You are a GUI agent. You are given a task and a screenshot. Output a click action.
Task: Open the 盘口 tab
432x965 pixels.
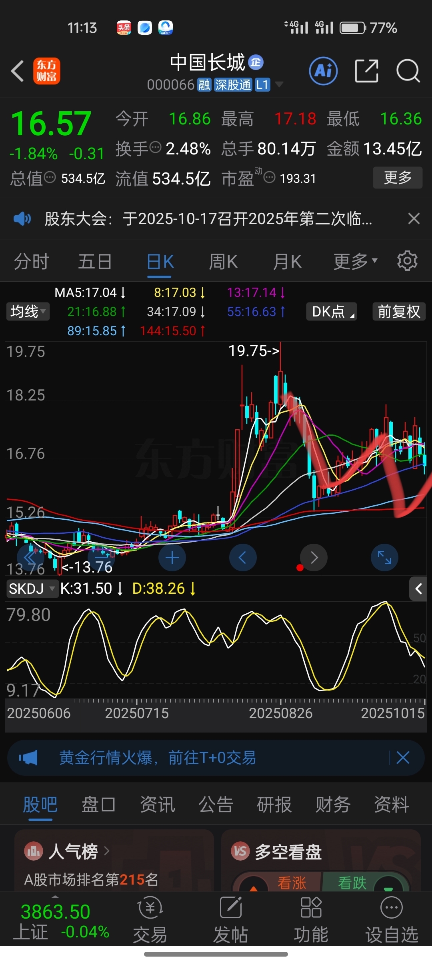click(x=99, y=805)
